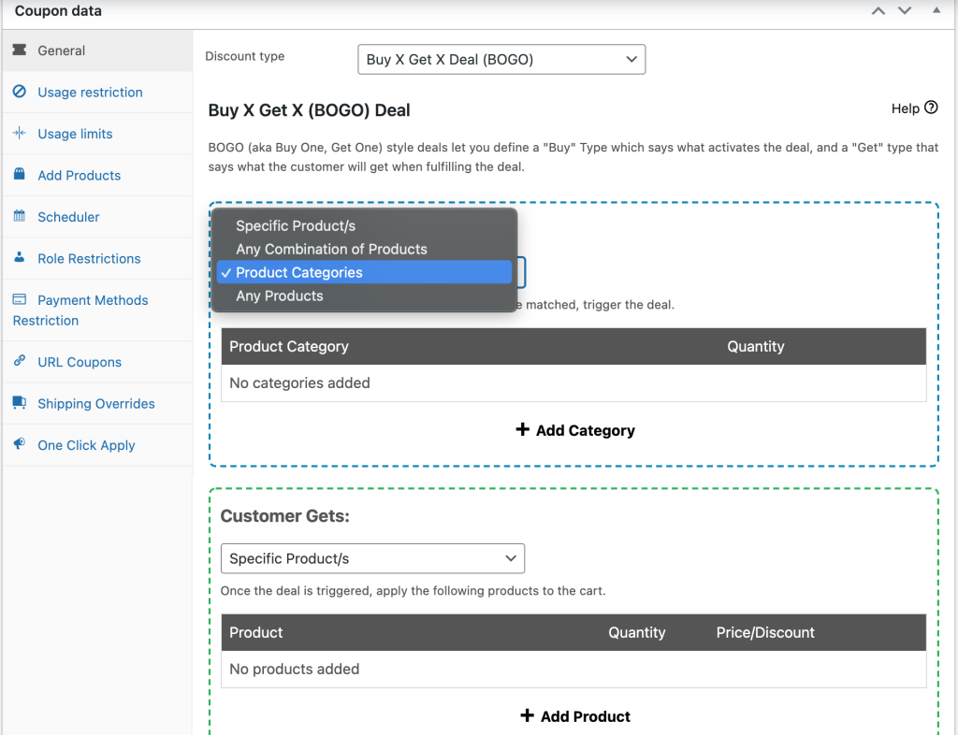Open the Discount type dropdown
The width and height of the screenshot is (958, 735).
point(501,59)
